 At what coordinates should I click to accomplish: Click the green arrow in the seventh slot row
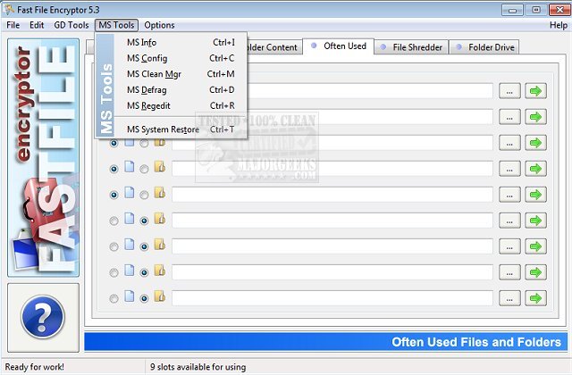point(535,246)
